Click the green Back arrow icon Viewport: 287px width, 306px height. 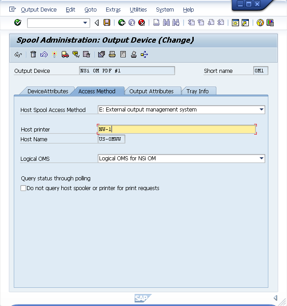tap(122, 23)
